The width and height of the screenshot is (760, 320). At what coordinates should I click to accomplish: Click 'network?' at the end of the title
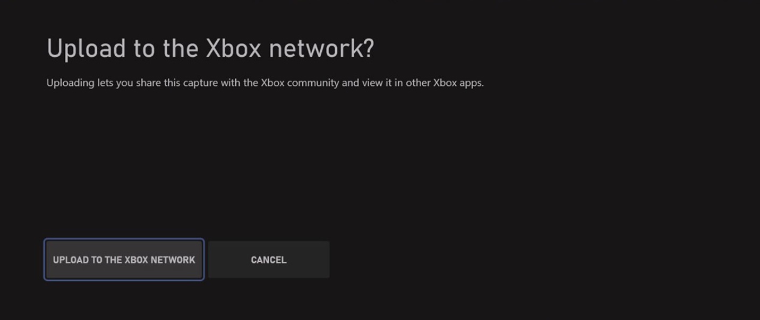coord(321,49)
